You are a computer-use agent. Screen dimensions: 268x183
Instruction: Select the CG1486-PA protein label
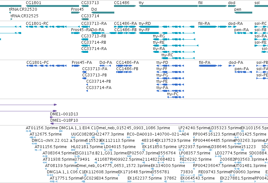pyautogui.click(x=128, y=63)
